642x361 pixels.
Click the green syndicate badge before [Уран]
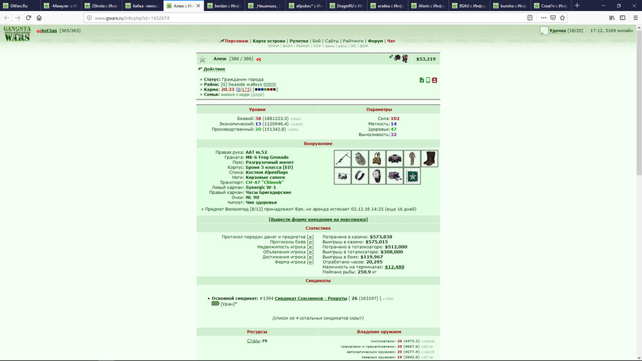coord(215,304)
